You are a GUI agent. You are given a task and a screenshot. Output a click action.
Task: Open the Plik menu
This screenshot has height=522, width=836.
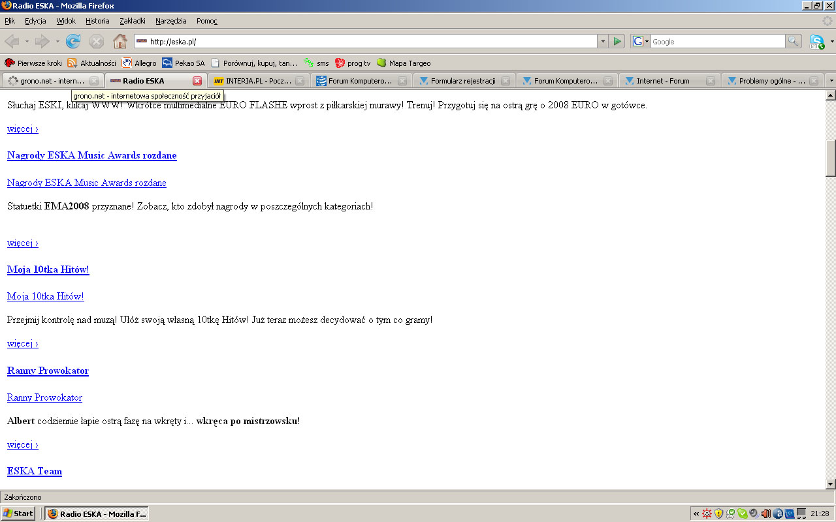(10, 21)
